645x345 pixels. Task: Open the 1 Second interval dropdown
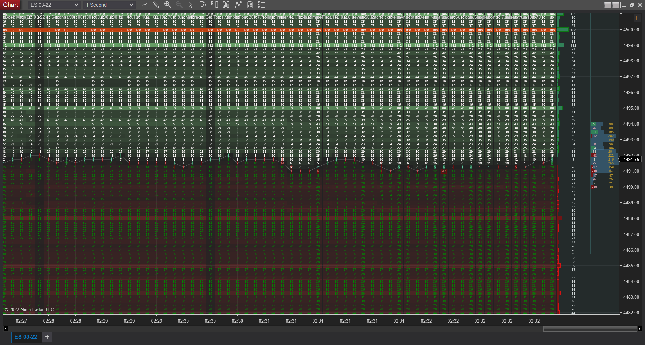[x=109, y=5]
